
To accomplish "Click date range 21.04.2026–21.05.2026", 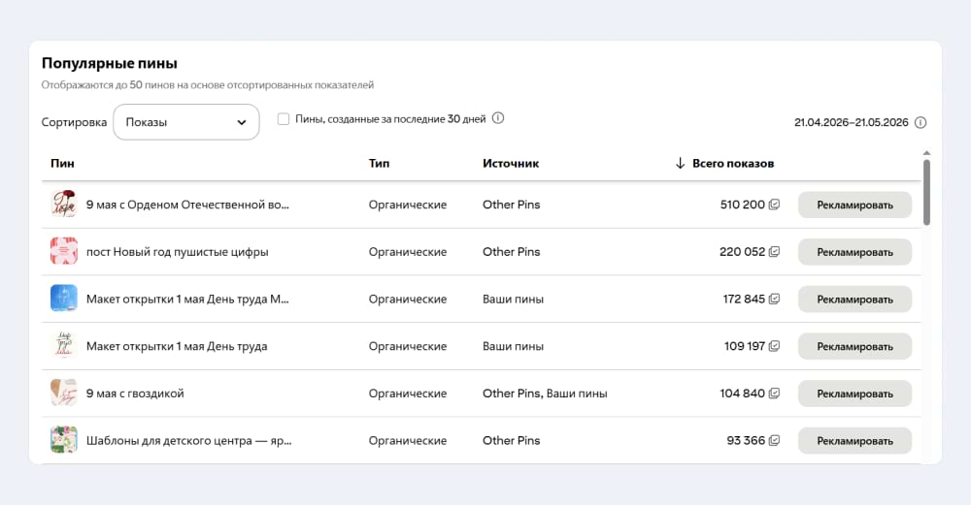I will [851, 122].
